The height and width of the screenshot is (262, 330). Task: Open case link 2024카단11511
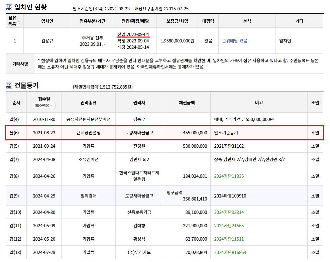point(229,239)
